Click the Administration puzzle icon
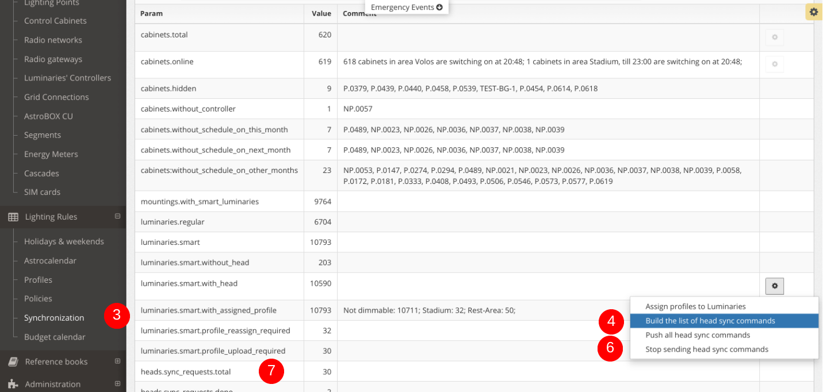 (13, 384)
